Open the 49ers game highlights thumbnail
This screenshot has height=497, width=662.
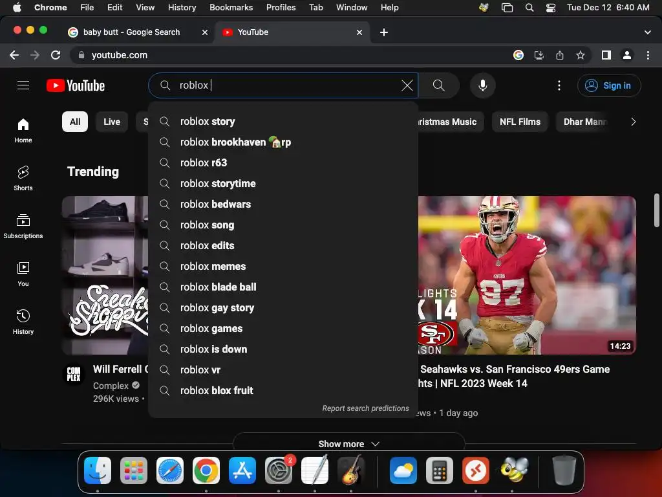click(527, 275)
